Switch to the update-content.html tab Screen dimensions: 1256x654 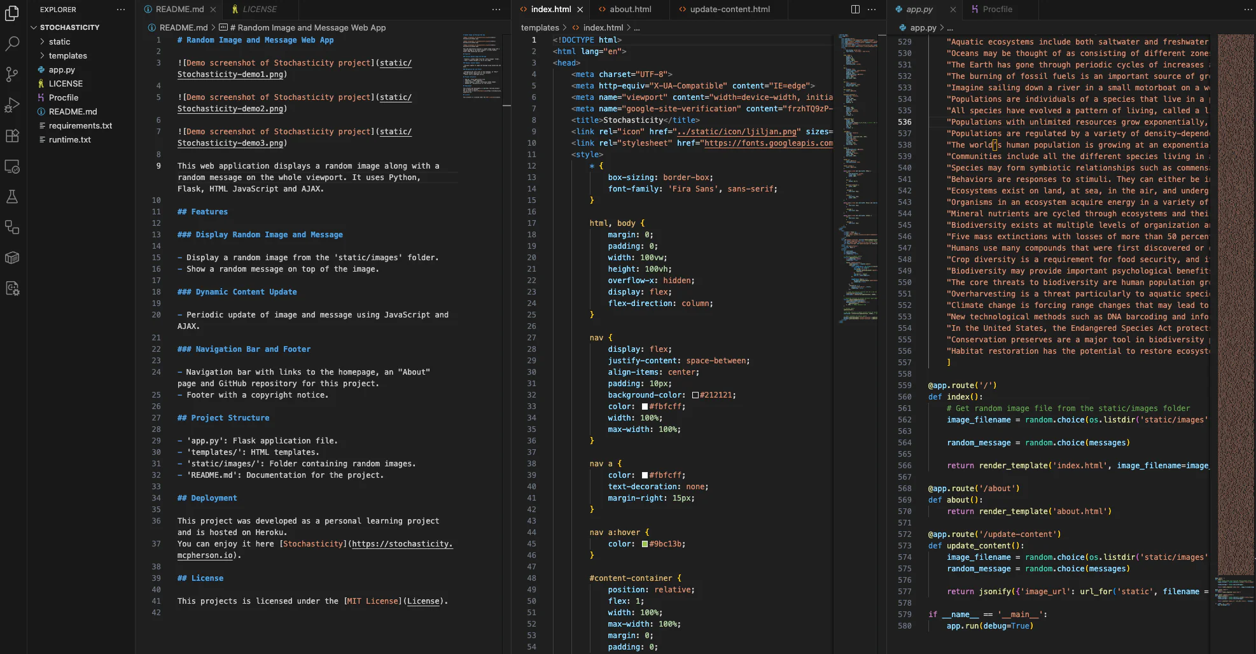coord(729,10)
